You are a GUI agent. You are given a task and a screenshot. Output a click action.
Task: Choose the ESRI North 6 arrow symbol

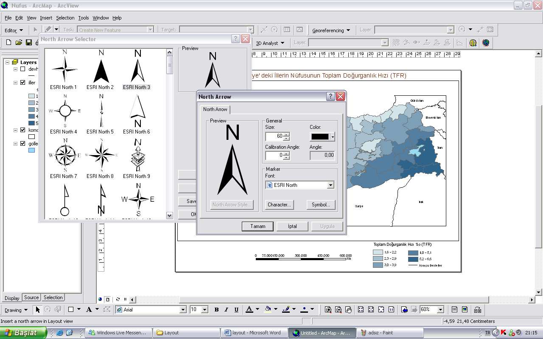(x=137, y=114)
